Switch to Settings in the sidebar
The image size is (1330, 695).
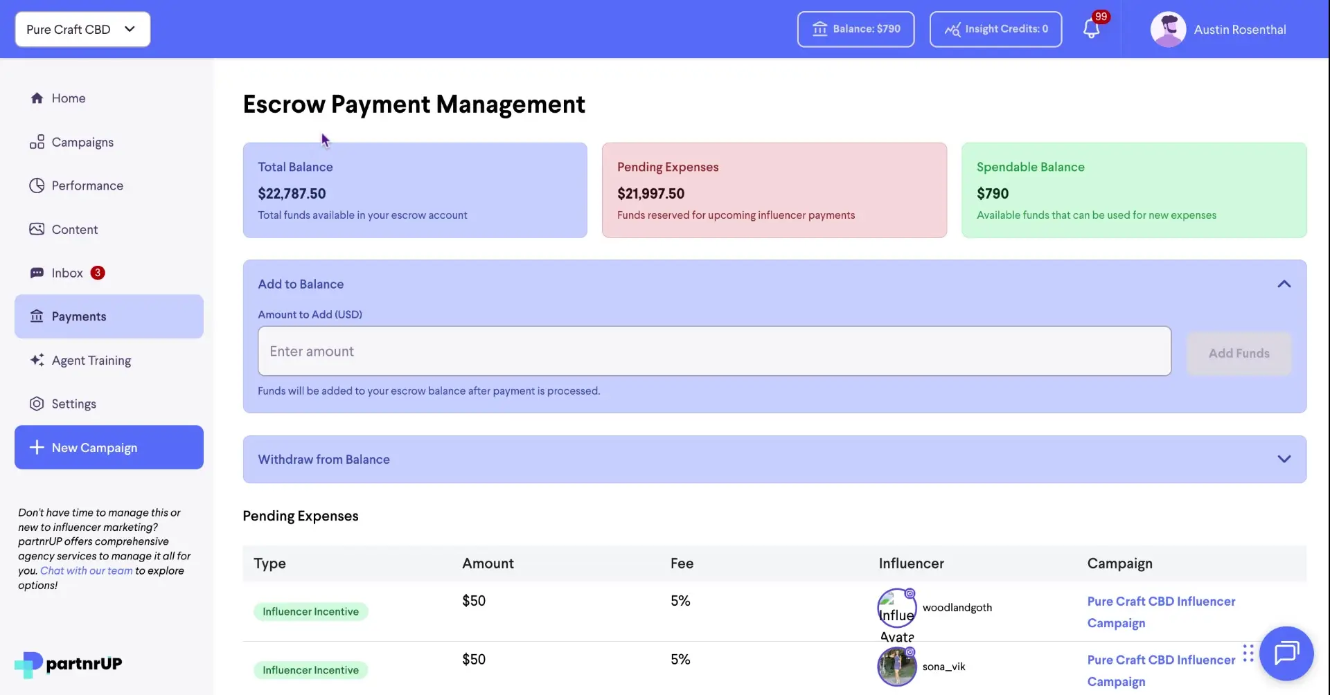(x=37, y=404)
